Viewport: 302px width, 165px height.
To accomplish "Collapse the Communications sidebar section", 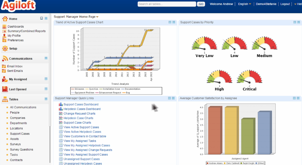I will click(46, 58).
